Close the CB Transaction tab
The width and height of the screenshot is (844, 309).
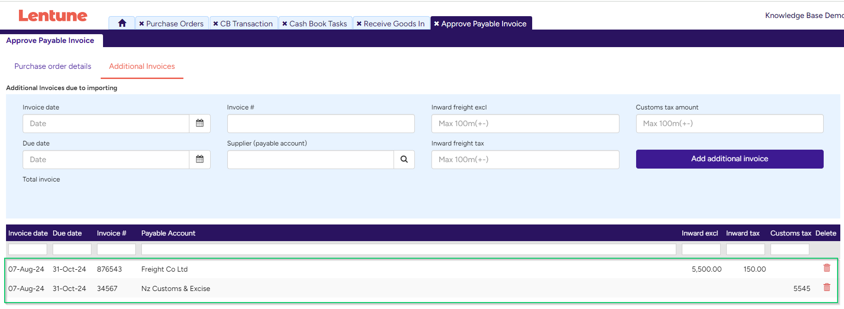[x=215, y=24]
